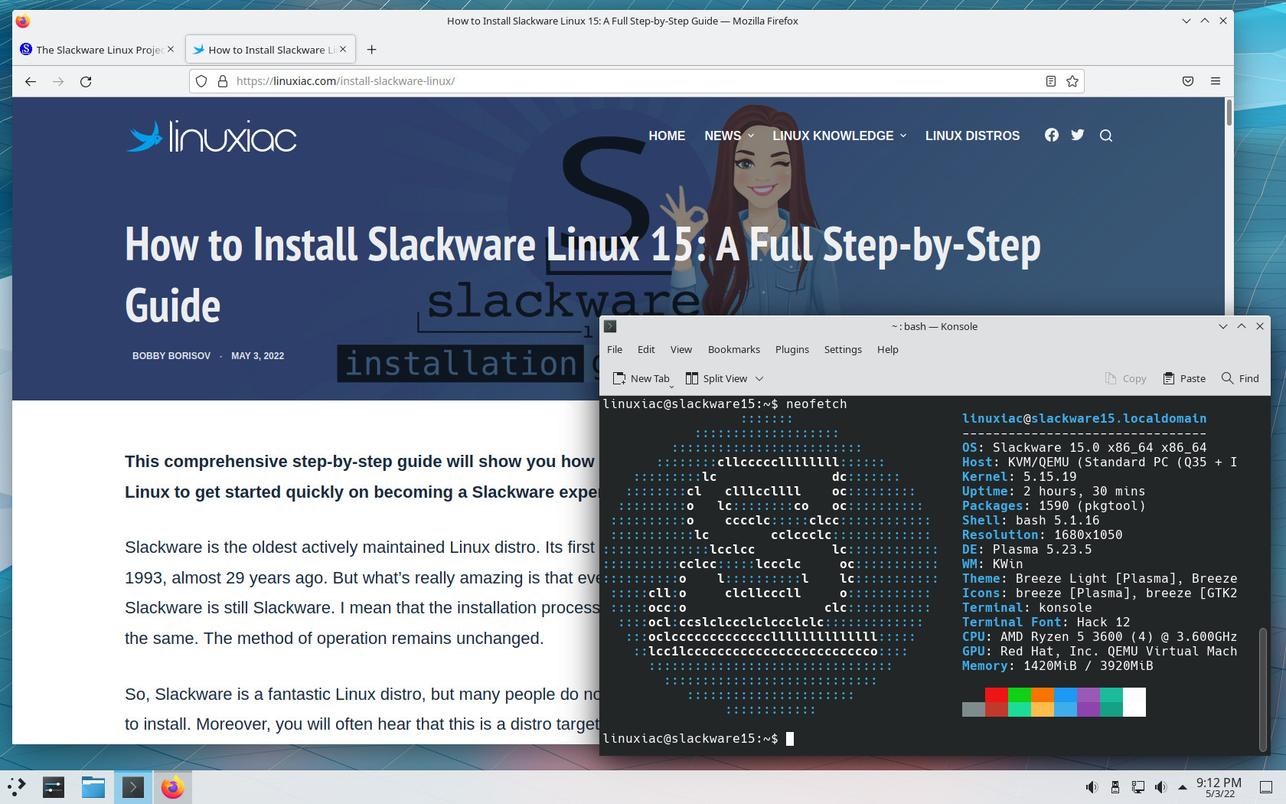Open Konsole Bookmarks menu

(x=734, y=349)
